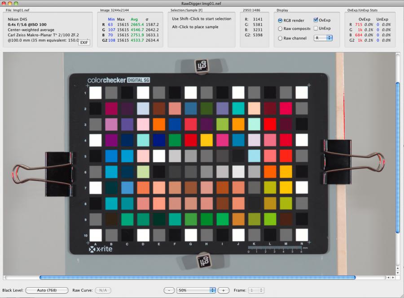Click the cursor G value 5381
Screen dimensions: 404x298
[258, 25]
